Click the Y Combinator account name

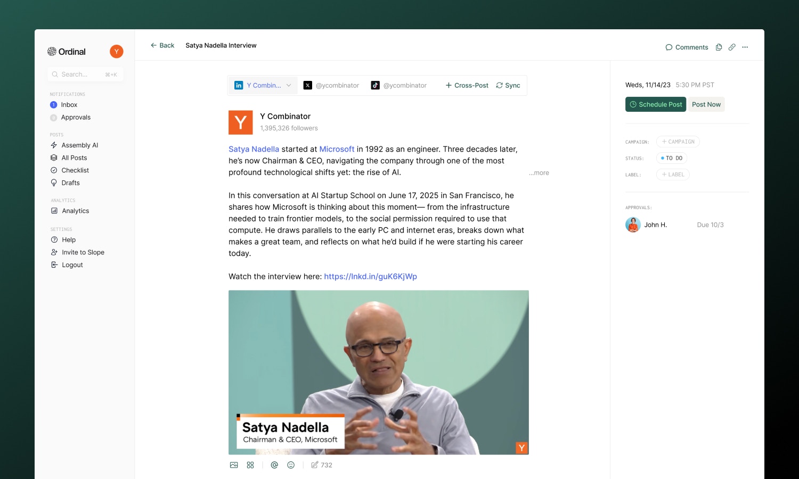pos(285,117)
